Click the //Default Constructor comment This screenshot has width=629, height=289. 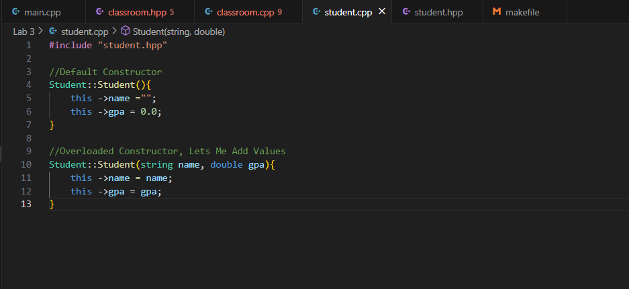tap(105, 72)
